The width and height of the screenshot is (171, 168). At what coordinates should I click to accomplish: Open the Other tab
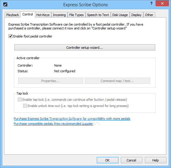[x=149, y=15]
